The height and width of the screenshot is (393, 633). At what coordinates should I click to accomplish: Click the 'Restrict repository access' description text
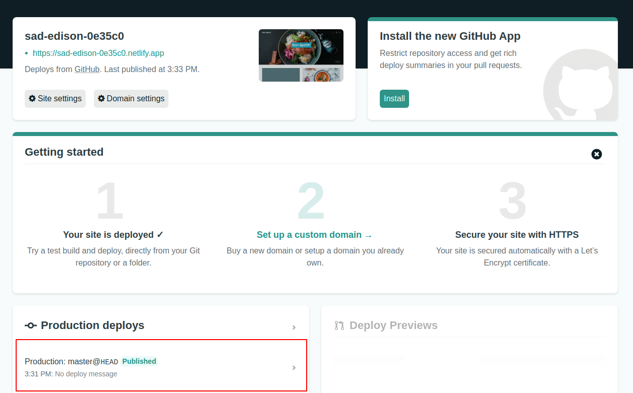click(x=451, y=59)
